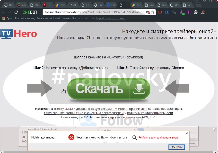Open the WhatsApp extension icon
This screenshot has height=153, width=218.
click(x=196, y=12)
